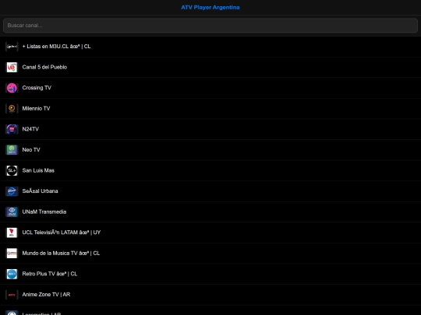Select the 'Crossing TV' channel name
This screenshot has width=421, height=315.
tap(37, 88)
